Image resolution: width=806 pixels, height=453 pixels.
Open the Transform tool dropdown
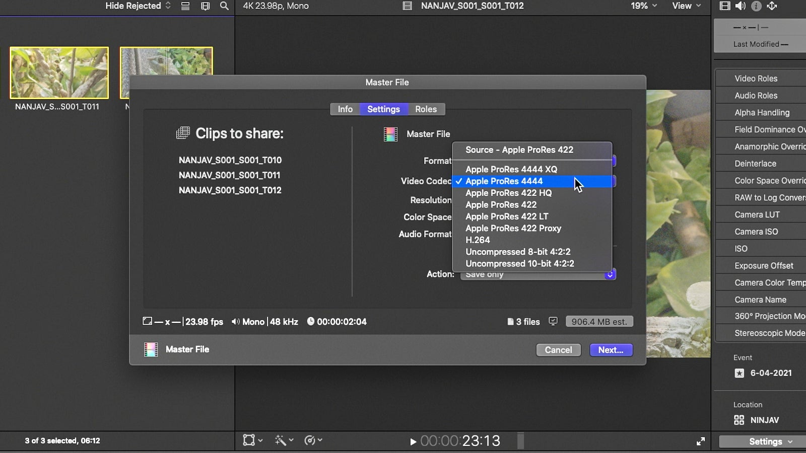(253, 440)
